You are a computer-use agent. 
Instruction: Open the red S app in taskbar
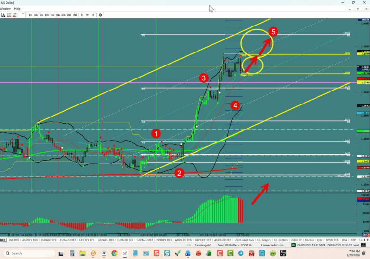click(157, 253)
